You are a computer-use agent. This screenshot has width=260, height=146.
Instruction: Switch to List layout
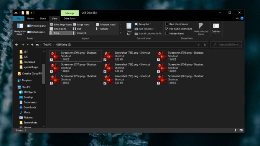[77, 29]
